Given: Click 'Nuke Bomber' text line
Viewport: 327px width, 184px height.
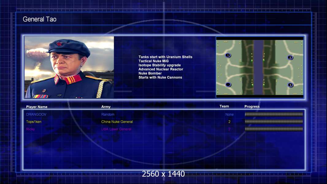Looking at the screenshot, I should pyautogui.click(x=150, y=73).
